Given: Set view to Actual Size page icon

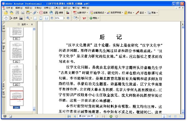Looking at the screenshot, I should [x=35, y=18].
